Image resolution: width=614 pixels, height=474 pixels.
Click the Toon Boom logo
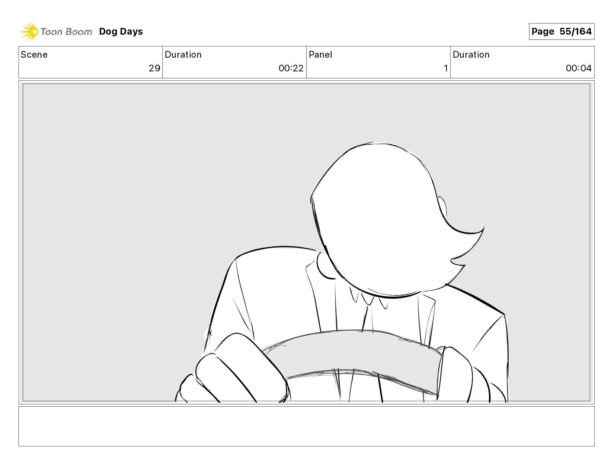coord(56,31)
